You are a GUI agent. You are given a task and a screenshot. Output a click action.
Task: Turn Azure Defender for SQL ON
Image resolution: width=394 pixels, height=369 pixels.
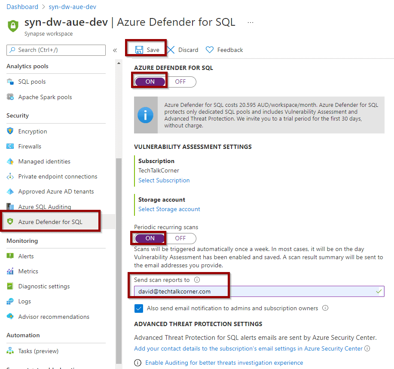coord(150,82)
